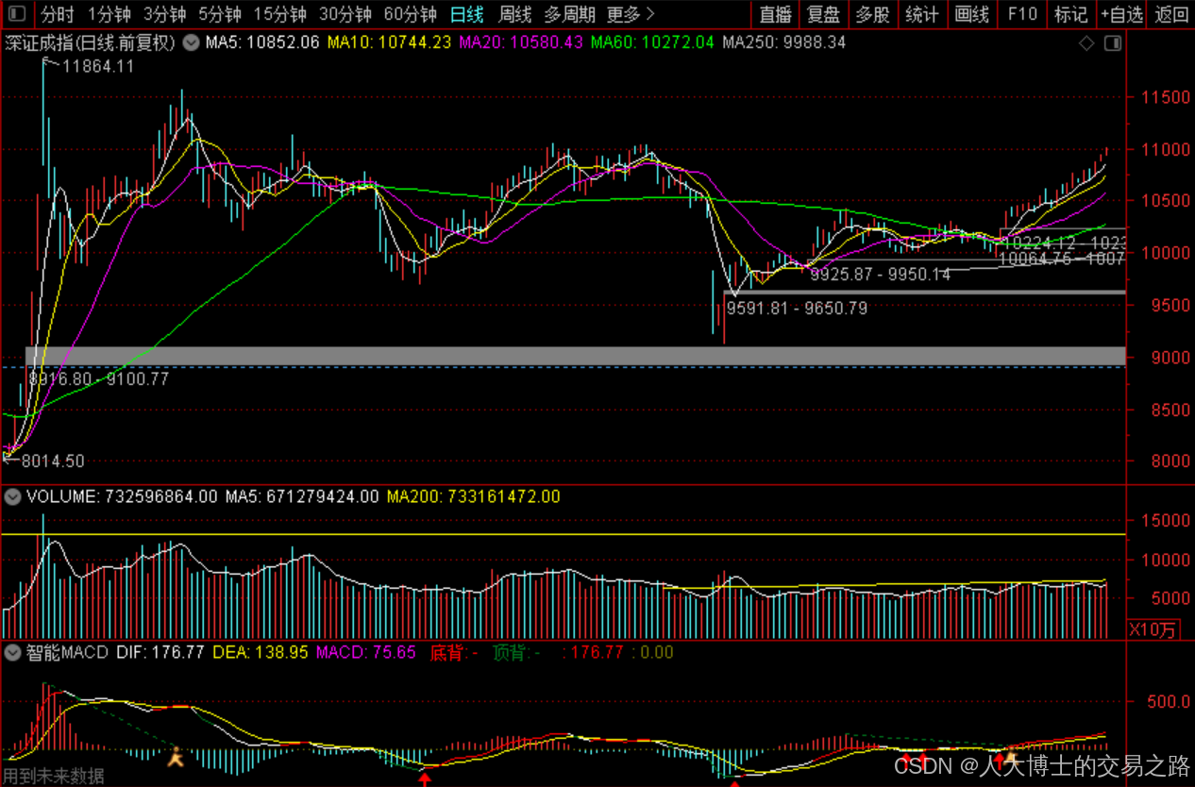
Task: Click the volume MA5: 671279424.00 label
Action: [302, 496]
